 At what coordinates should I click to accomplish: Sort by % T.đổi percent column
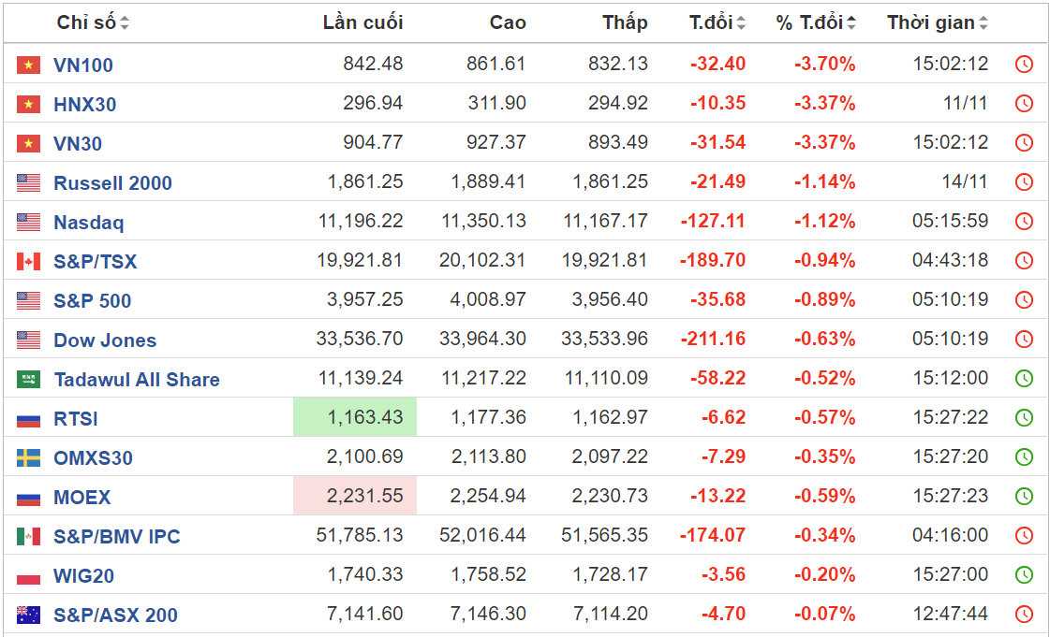click(x=815, y=23)
